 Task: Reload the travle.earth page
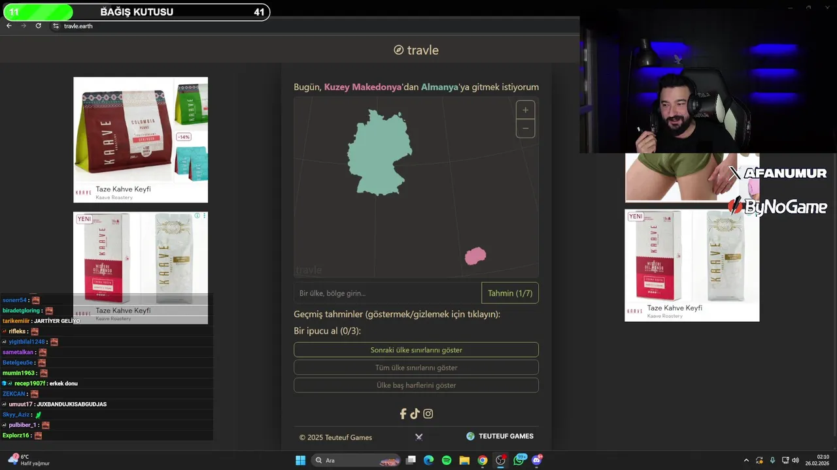tap(39, 25)
